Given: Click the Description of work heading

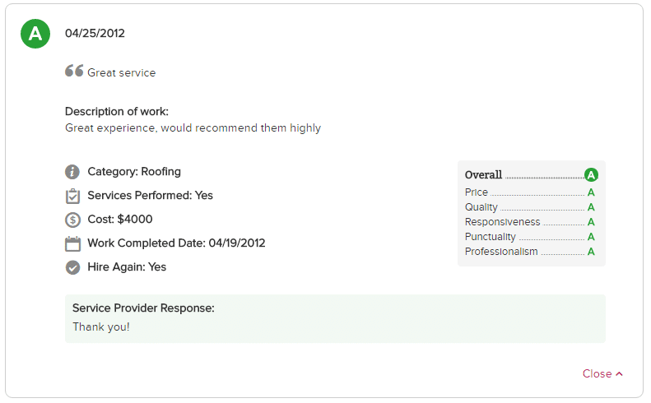Looking at the screenshot, I should (117, 111).
